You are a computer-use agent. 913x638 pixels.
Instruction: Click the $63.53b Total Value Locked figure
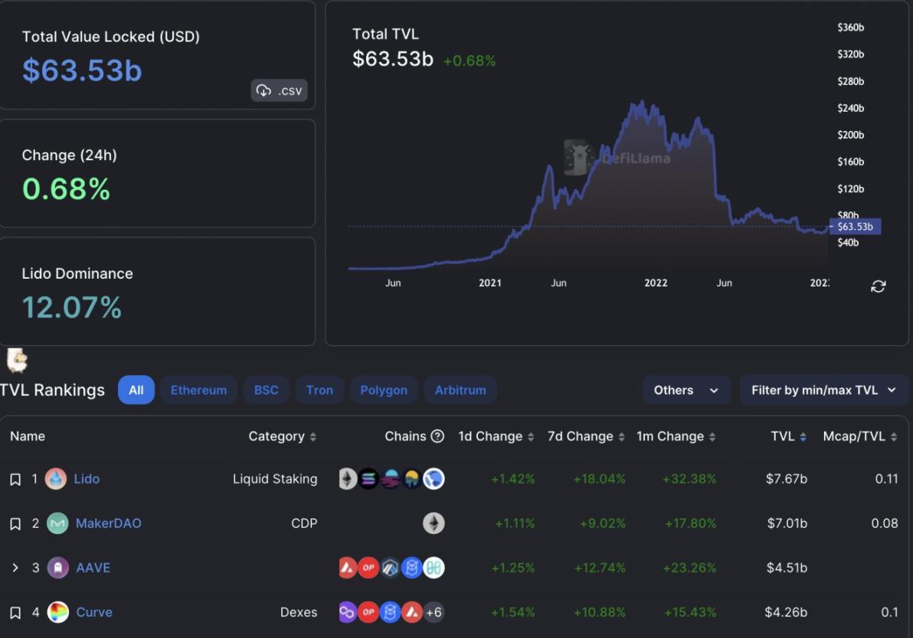(82, 70)
